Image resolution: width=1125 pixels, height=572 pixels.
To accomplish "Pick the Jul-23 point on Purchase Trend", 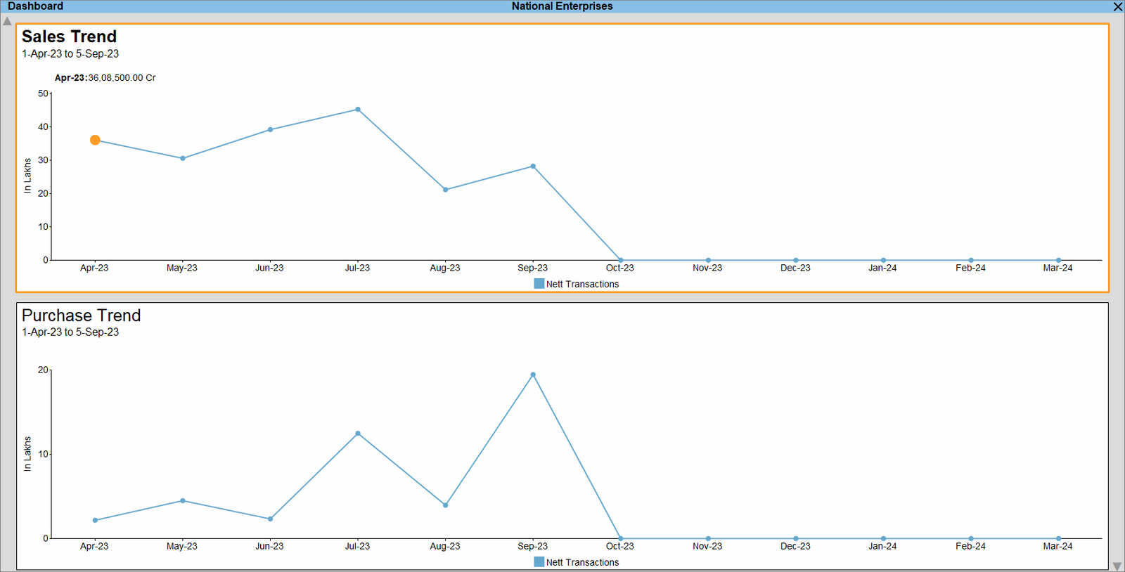I will tap(358, 434).
